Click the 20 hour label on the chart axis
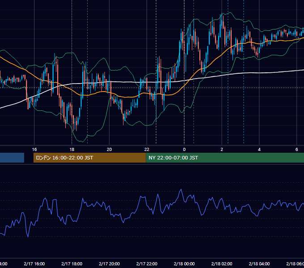This screenshot has height=268, width=304. point(110,150)
